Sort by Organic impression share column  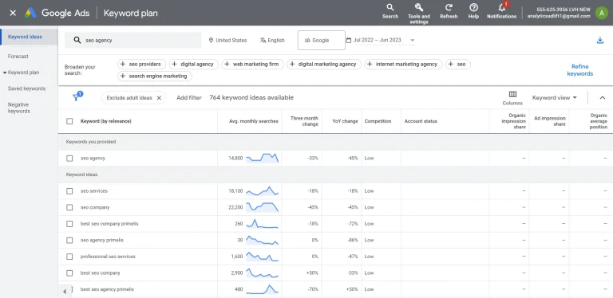513,121
